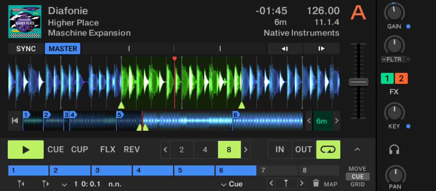Delete cue with the trash icon
The height and width of the screenshot is (191, 436).
(x=316, y=183)
